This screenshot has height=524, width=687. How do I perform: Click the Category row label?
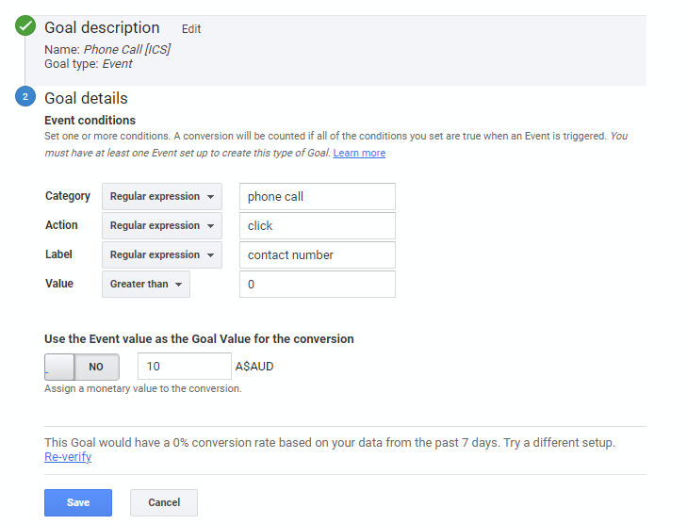tap(68, 196)
